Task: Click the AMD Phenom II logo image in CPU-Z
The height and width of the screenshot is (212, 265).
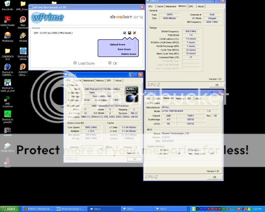Action: pyautogui.click(x=132, y=94)
